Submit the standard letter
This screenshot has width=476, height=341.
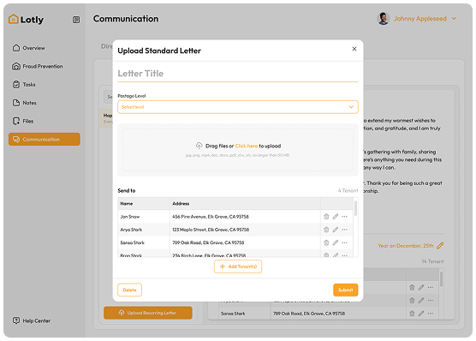(346, 290)
